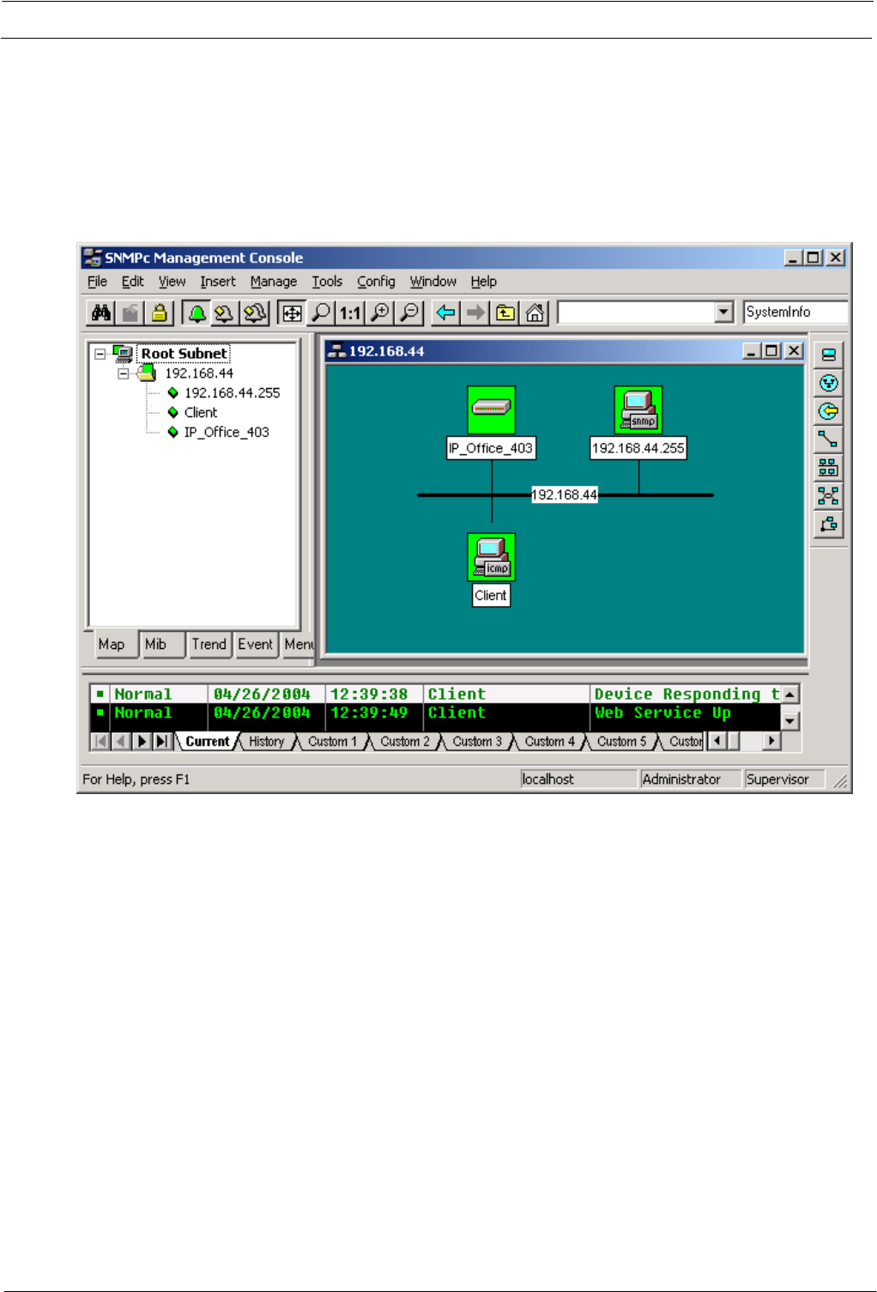The height and width of the screenshot is (1292, 877).
Task: Switch to the History event log tab
Action: coord(266,742)
